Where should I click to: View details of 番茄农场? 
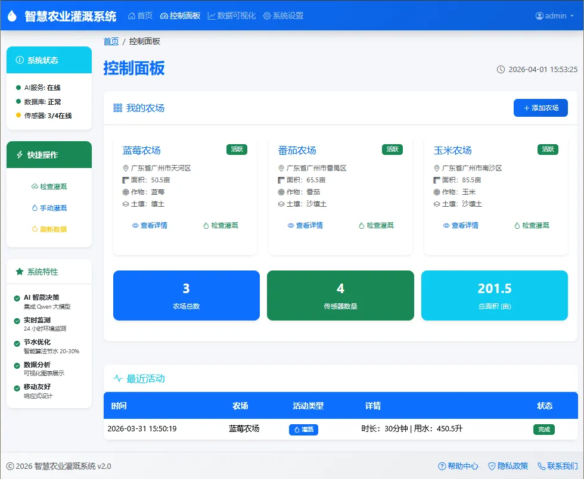click(x=305, y=225)
